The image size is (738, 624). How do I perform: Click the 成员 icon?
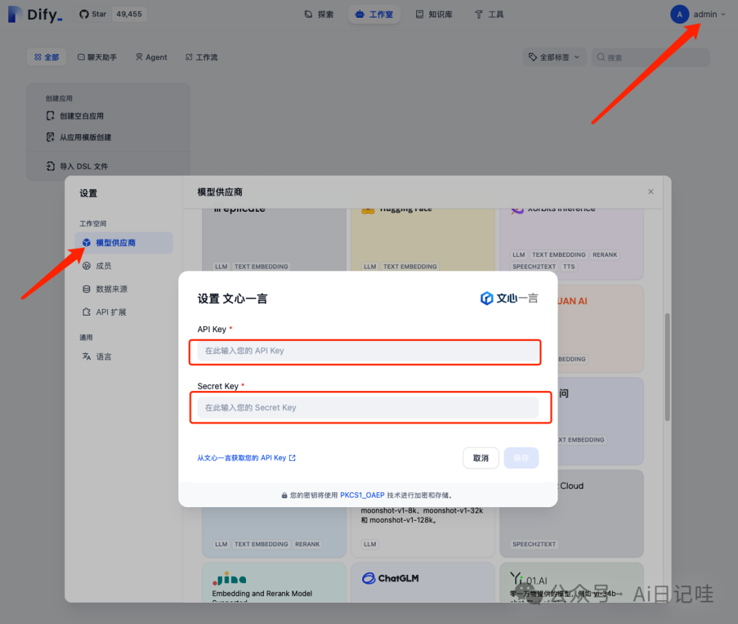click(87, 266)
